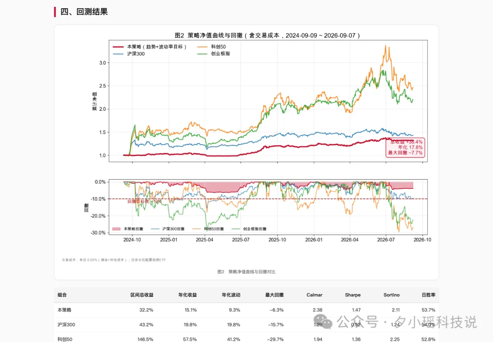Click x-axis date label 2025-01
Screen dimensions: 493x342
click(168, 240)
